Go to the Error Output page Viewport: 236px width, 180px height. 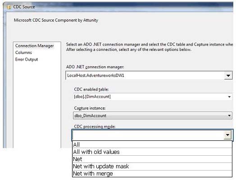coord(27,59)
